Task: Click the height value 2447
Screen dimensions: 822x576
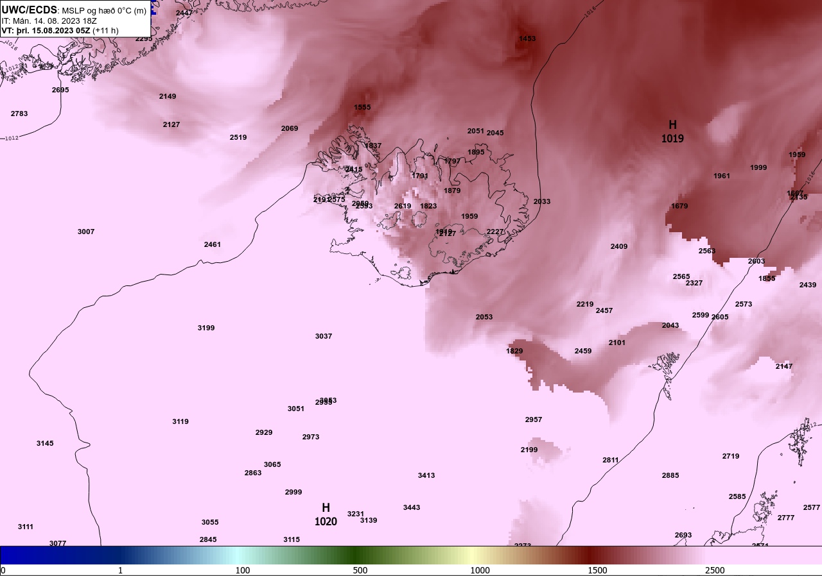Action: 184,13
